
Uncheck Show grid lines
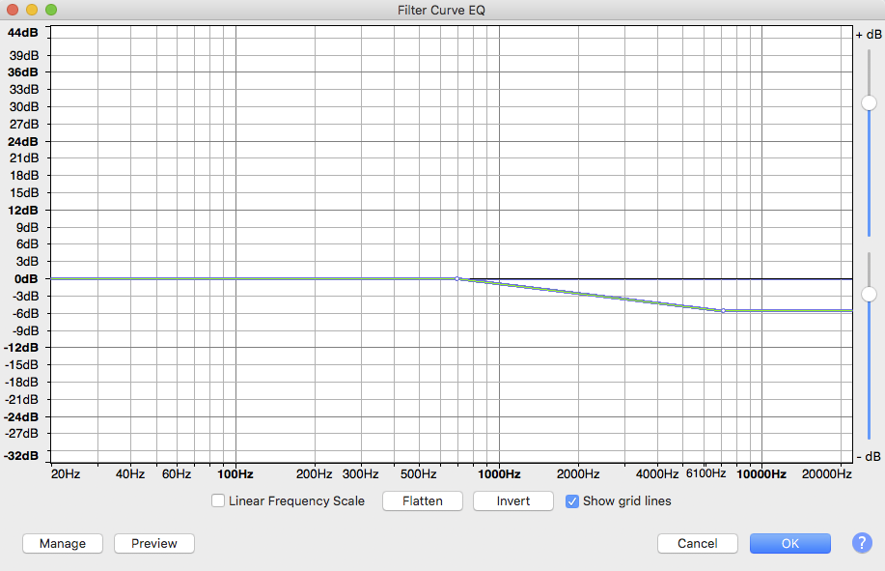pos(572,500)
